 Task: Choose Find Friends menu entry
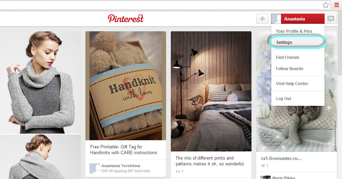click(x=287, y=58)
